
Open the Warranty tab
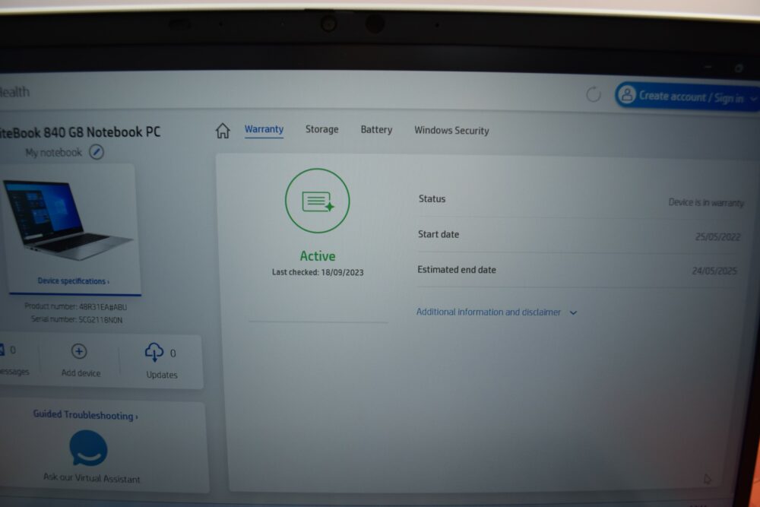click(x=264, y=129)
